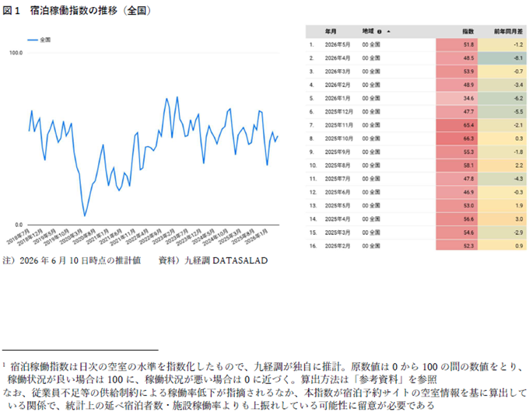Viewport: 529px width, 412px height.
Task: Click the note 2026年6月10日時点の推計値
Action: tap(80, 260)
